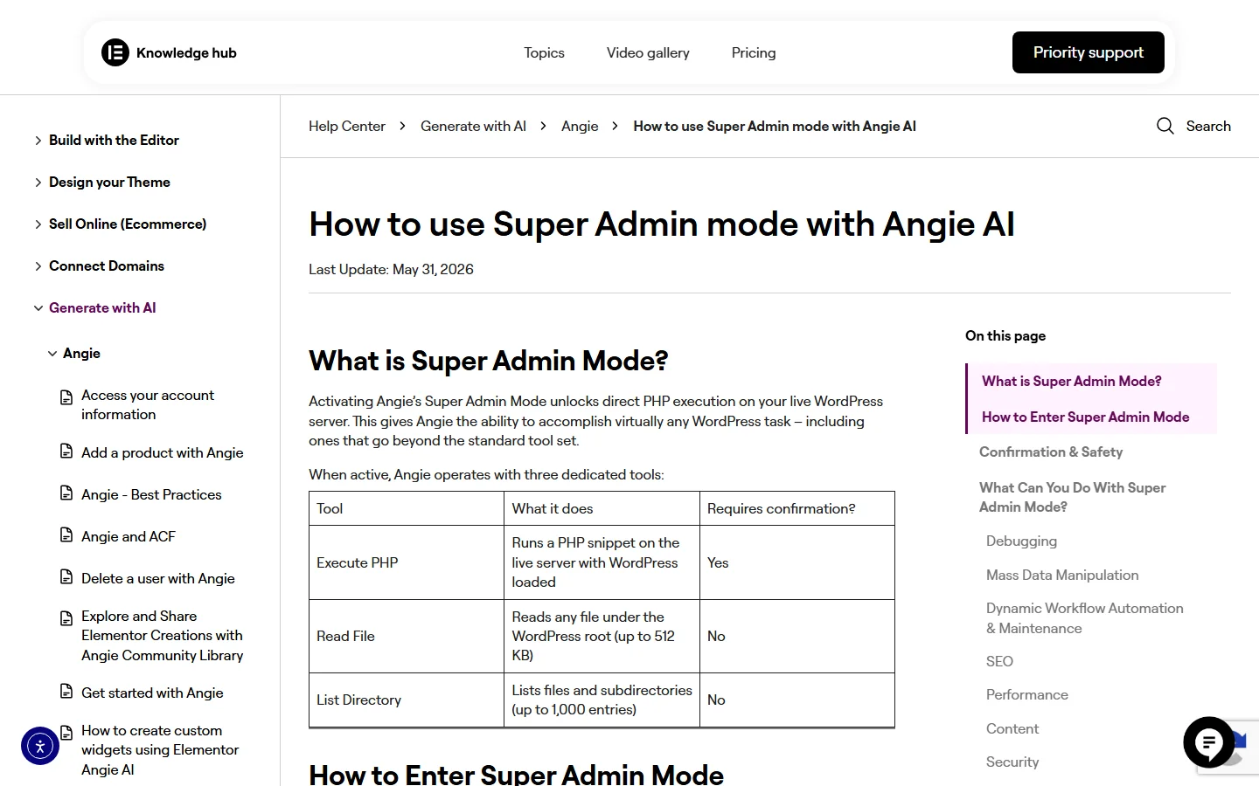
Task: Jump to How to Enter Super Admin Mode
Action: (x=1085, y=417)
